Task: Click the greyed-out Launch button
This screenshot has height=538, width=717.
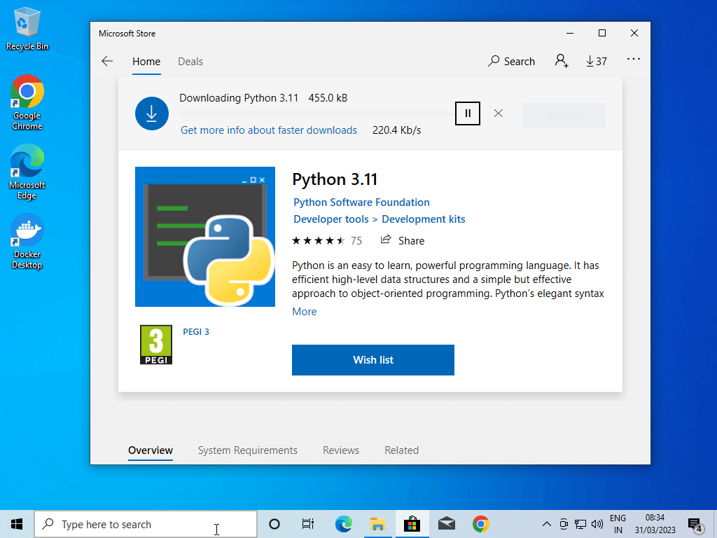Action: tap(564, 116)
